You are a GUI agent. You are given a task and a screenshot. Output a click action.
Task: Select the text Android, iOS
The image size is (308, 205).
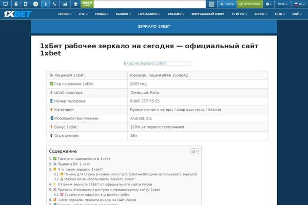[x=141, y=118]
